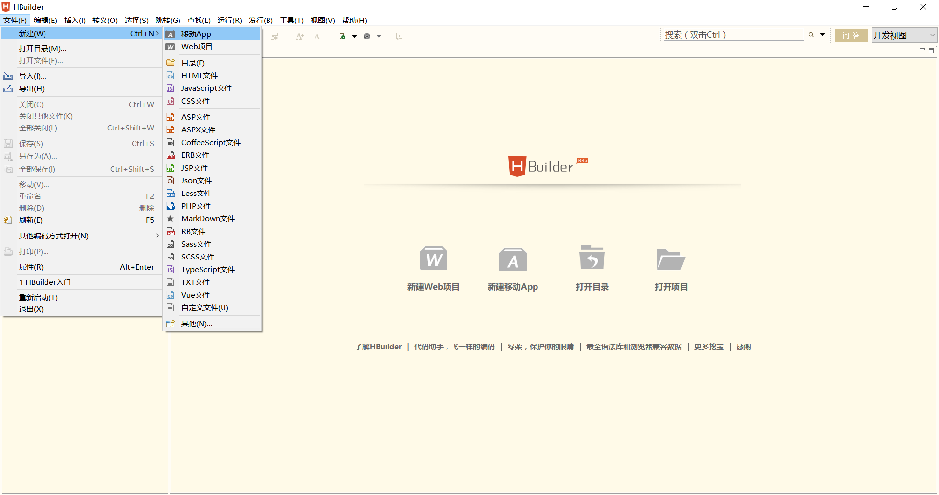Viewport: 939px width, 495px height.
Task: Choose 属性(R) in the File menu
Action: tap(82, 267)
